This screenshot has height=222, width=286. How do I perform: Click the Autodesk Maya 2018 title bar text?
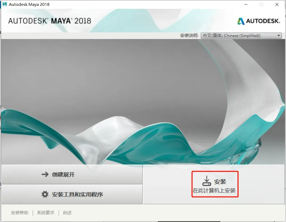29,4
